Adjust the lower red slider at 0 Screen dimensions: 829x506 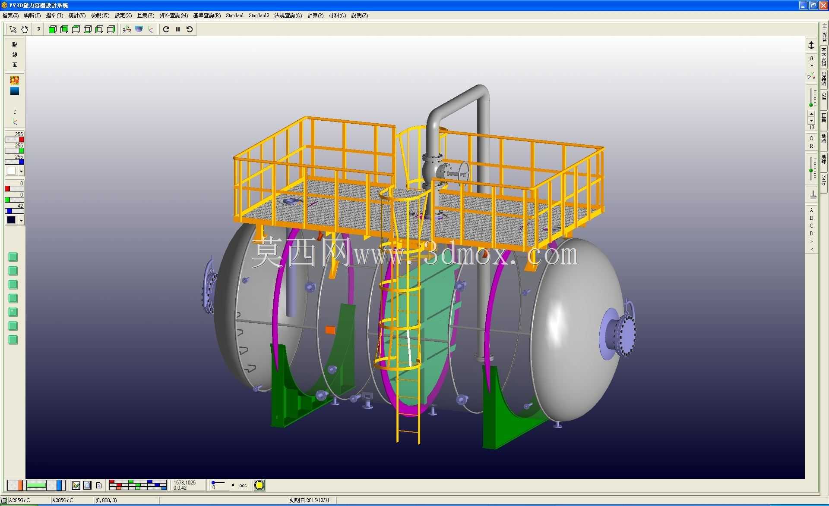tap(14, 189)
